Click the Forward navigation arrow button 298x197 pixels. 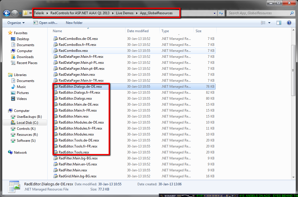(x=15, y=13)
